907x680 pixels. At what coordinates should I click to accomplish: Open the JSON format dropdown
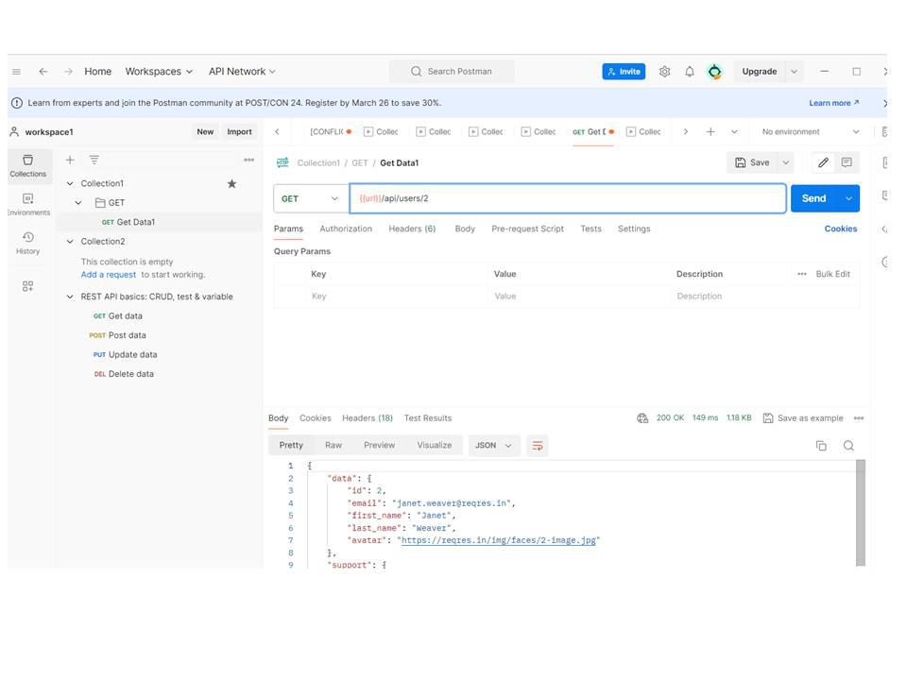pyautogui.click(x=494, y=446)
